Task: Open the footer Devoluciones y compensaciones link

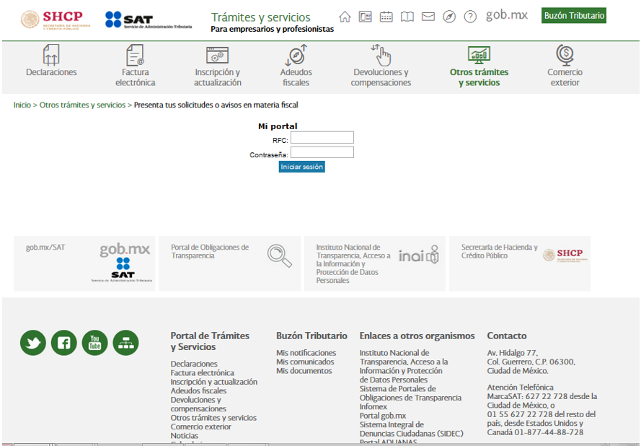Action: coord(198,404)
